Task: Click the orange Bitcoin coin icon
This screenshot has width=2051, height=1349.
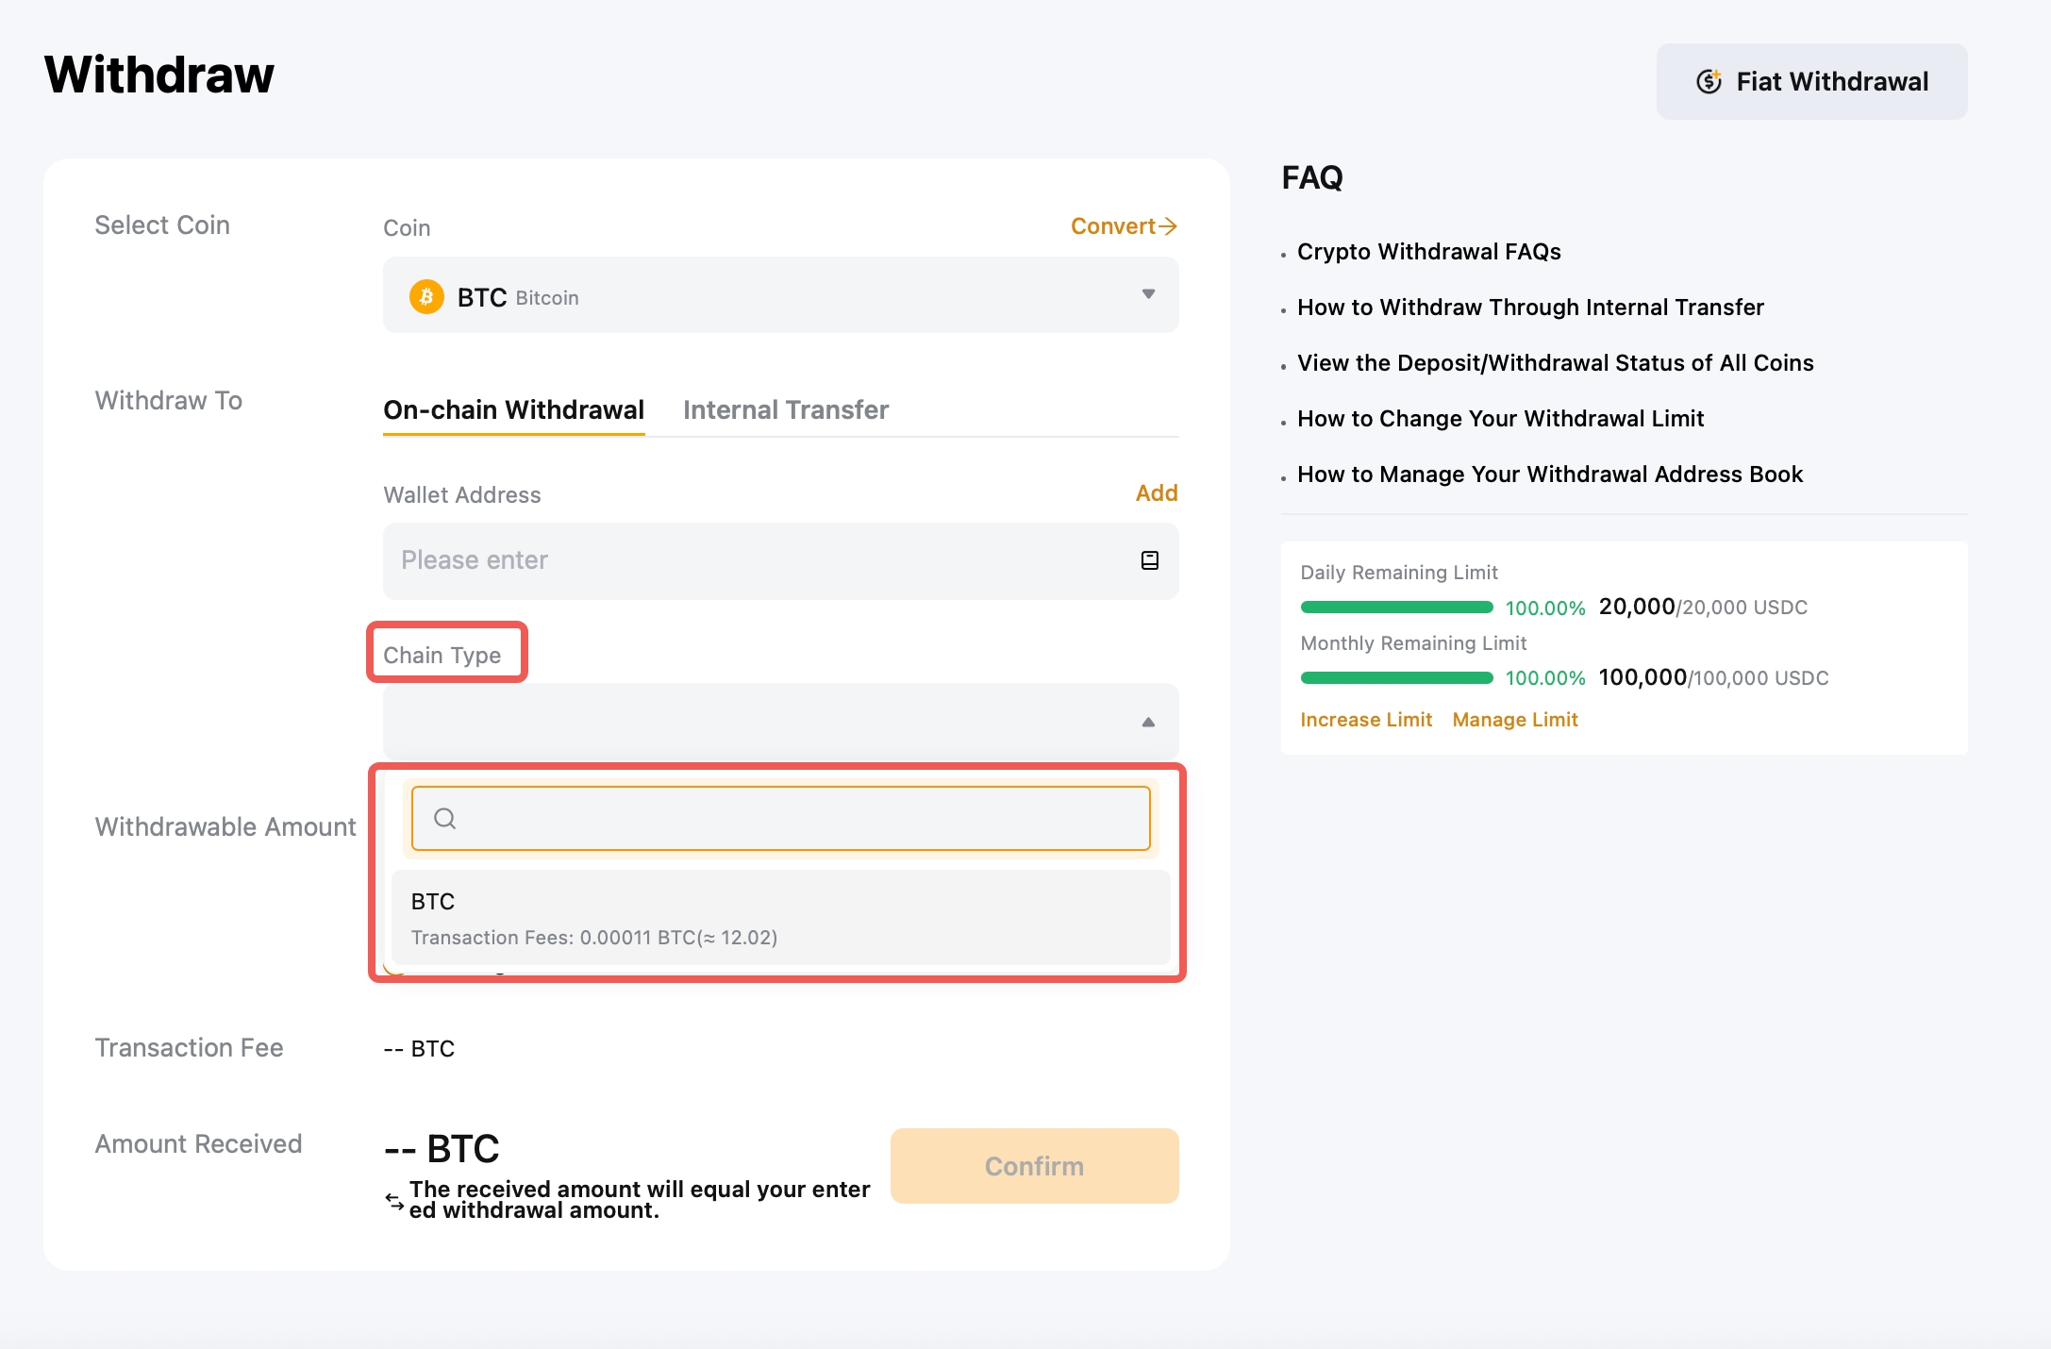Action: coord(426,297)
